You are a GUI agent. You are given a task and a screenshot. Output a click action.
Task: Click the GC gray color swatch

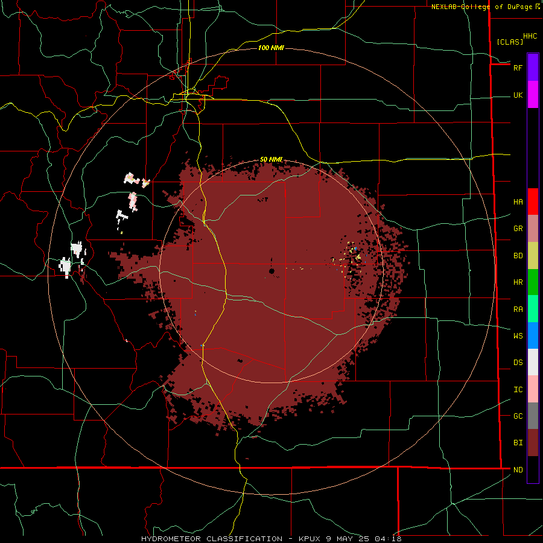tap(533, 416)
